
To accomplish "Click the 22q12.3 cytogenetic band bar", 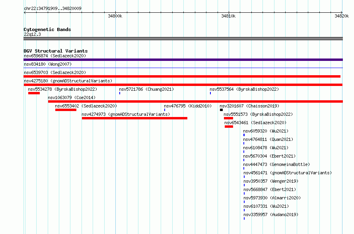I will click(183, 39).
